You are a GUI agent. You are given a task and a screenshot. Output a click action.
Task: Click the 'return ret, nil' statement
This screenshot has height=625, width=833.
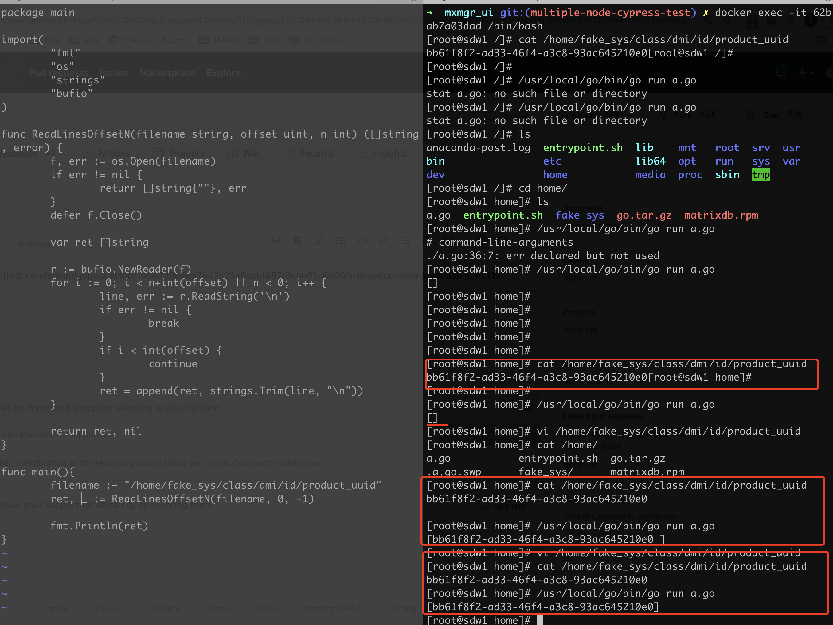click(96, 431)
